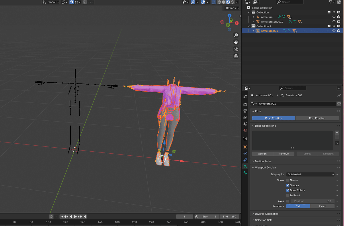Open the Armature Data properties tab
The height and width of the screenshot is (226, 344).
245,166
